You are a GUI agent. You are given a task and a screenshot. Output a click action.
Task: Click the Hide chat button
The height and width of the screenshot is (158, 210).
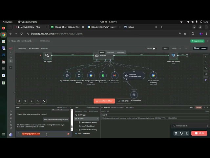[x=123, y=101]
